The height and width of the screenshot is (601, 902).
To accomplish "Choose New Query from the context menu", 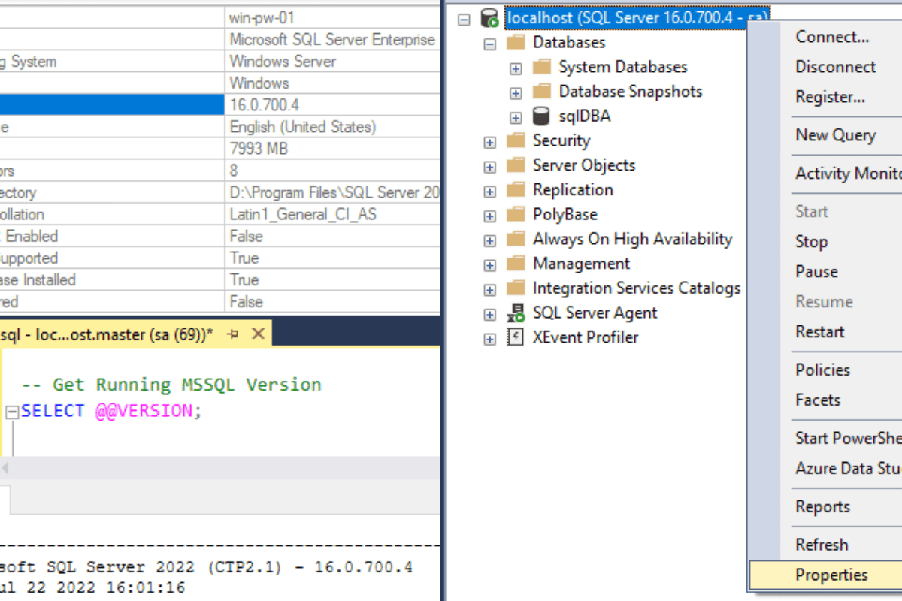I will pos(835,135).
